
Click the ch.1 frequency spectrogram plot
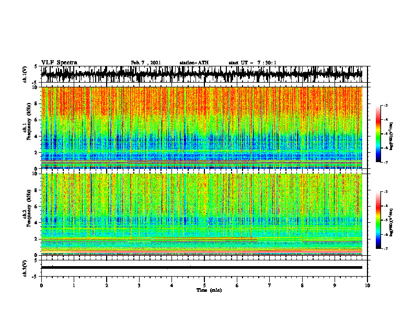(202, 128)
